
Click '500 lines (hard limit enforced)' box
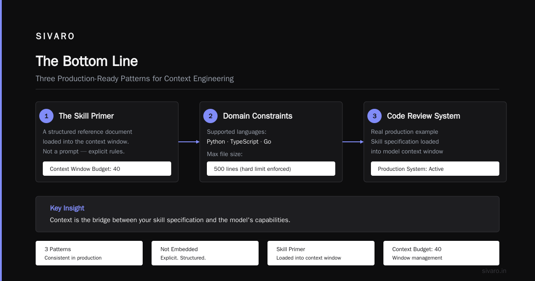tap(271, 169)
